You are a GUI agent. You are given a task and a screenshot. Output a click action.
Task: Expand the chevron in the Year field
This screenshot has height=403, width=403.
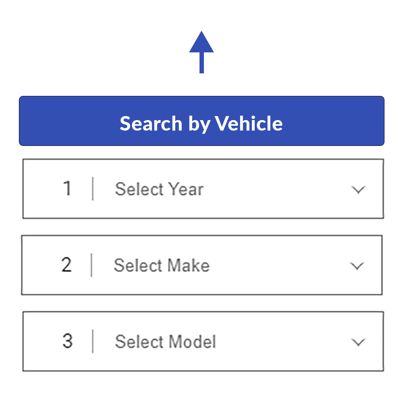(358, 190)
